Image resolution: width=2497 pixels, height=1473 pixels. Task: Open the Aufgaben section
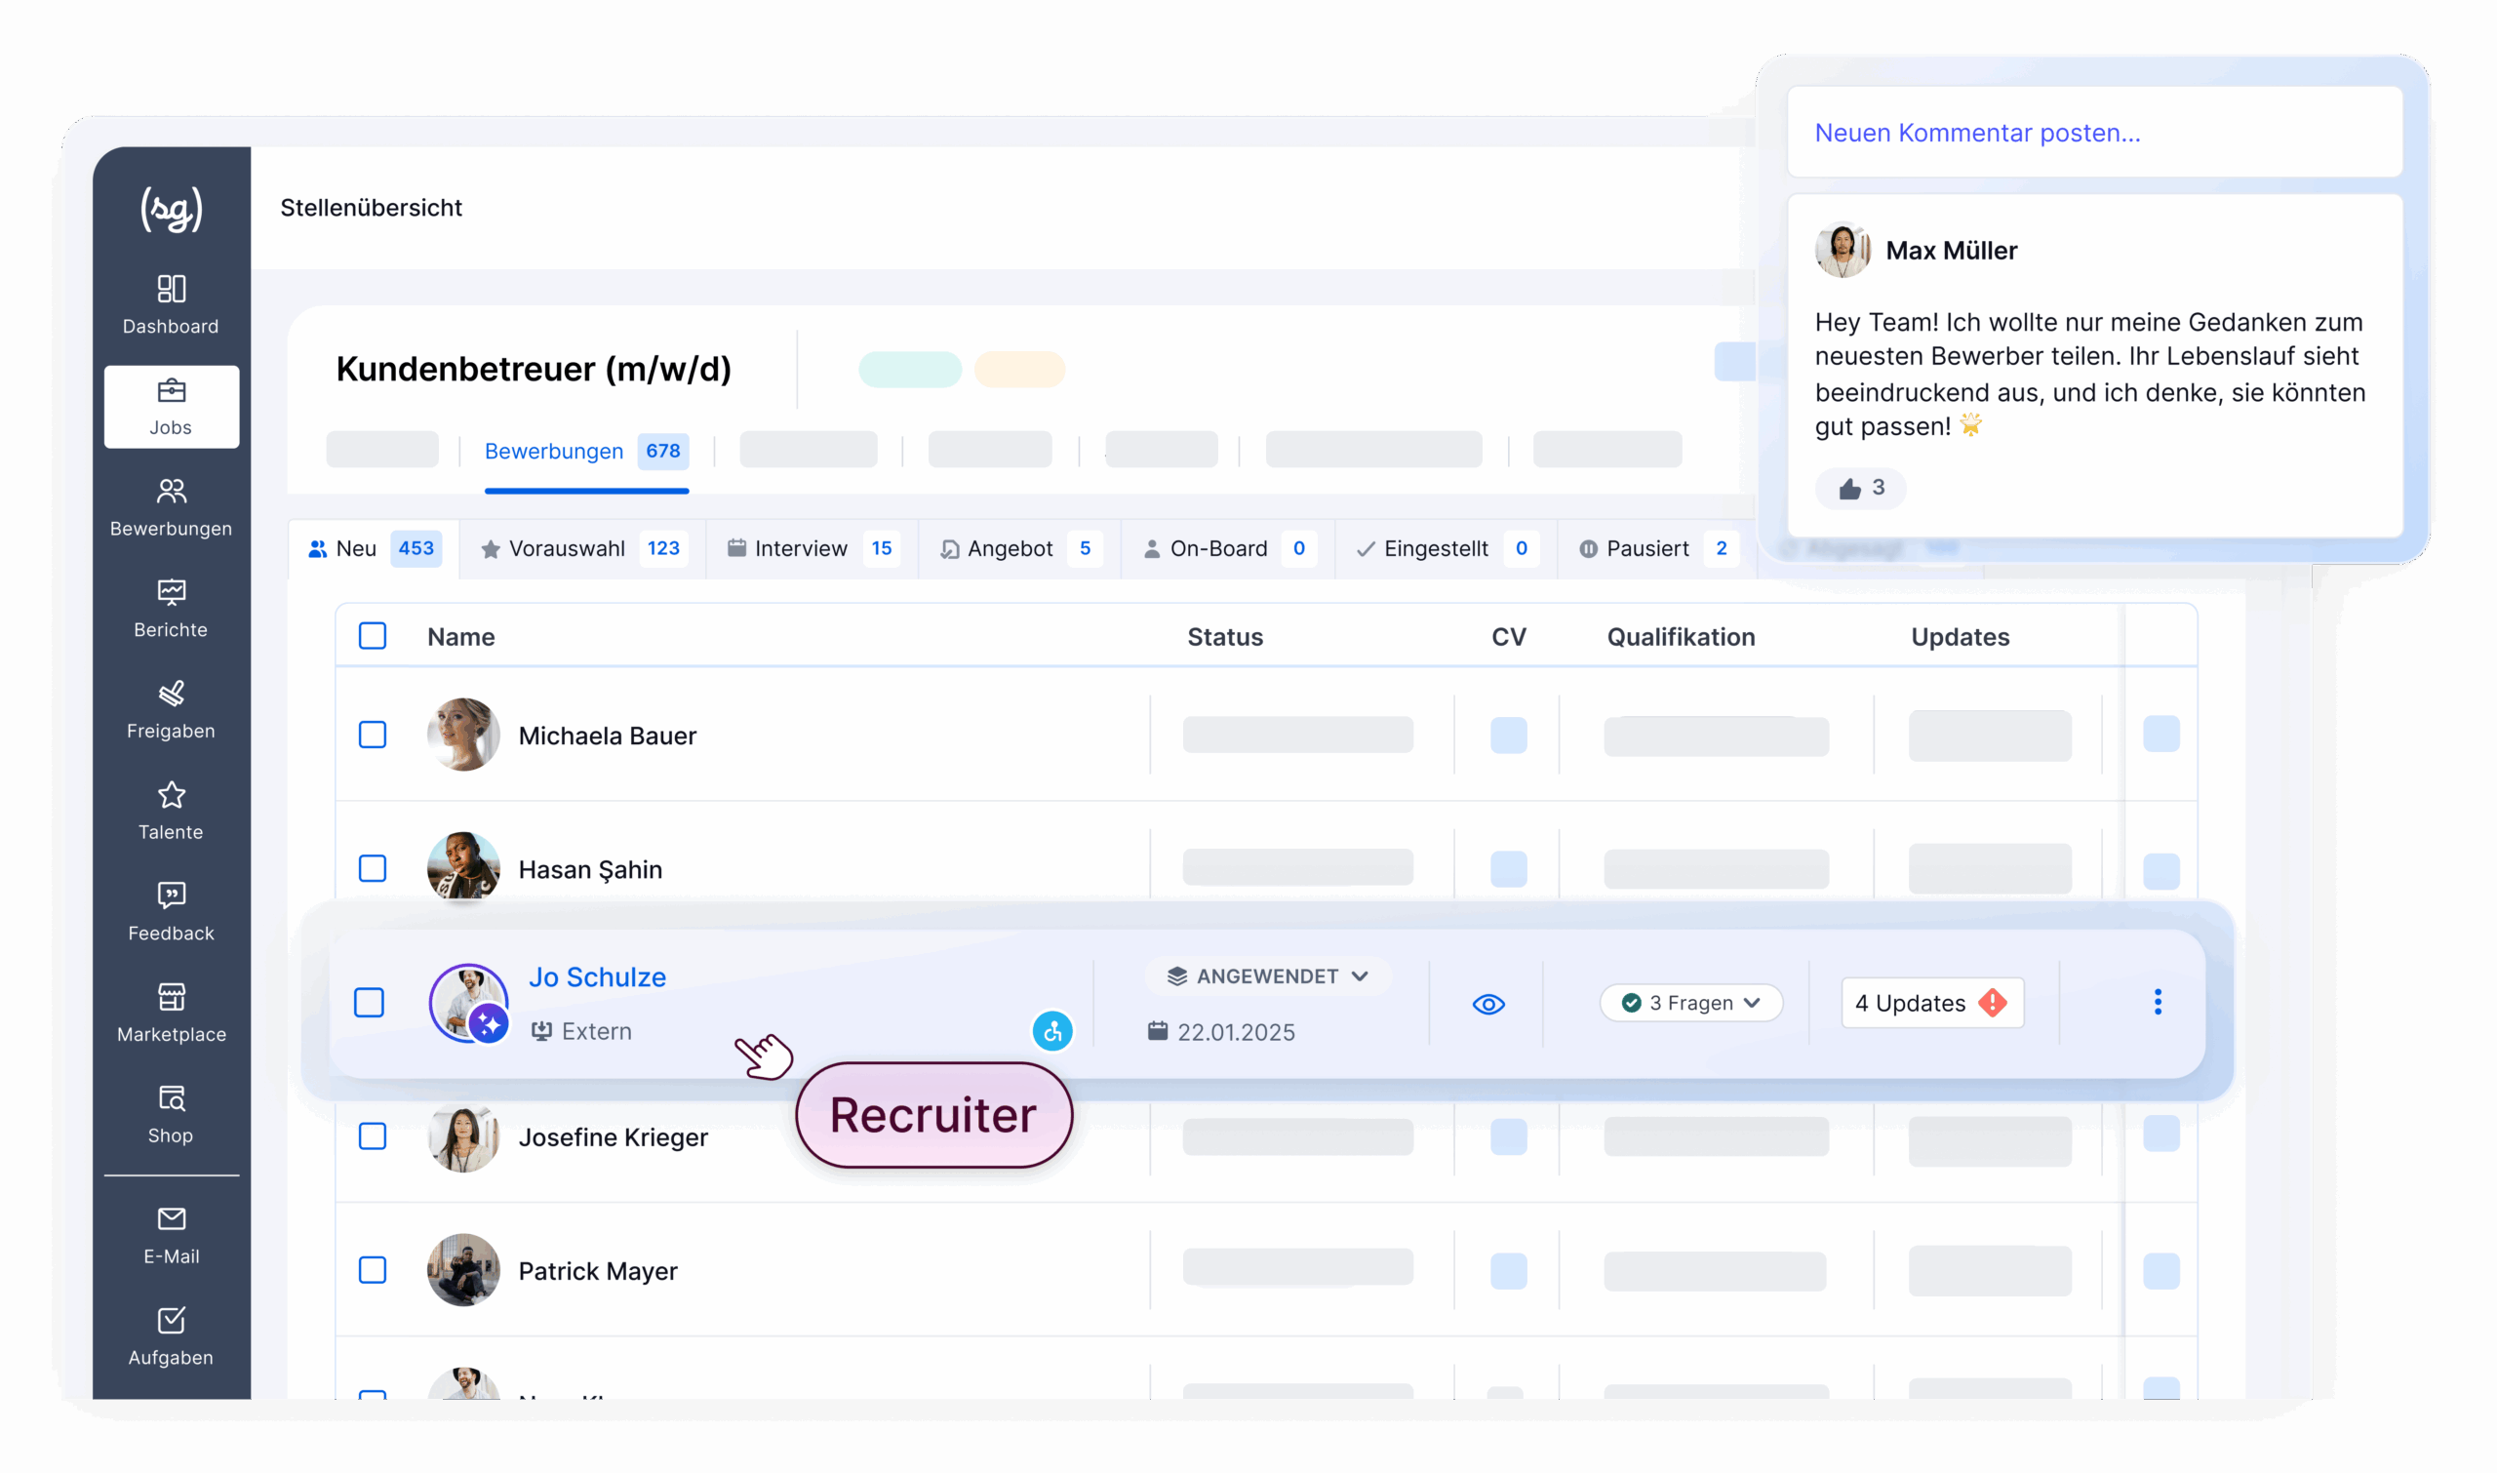pyautogui.click(x=170, y=1335)
